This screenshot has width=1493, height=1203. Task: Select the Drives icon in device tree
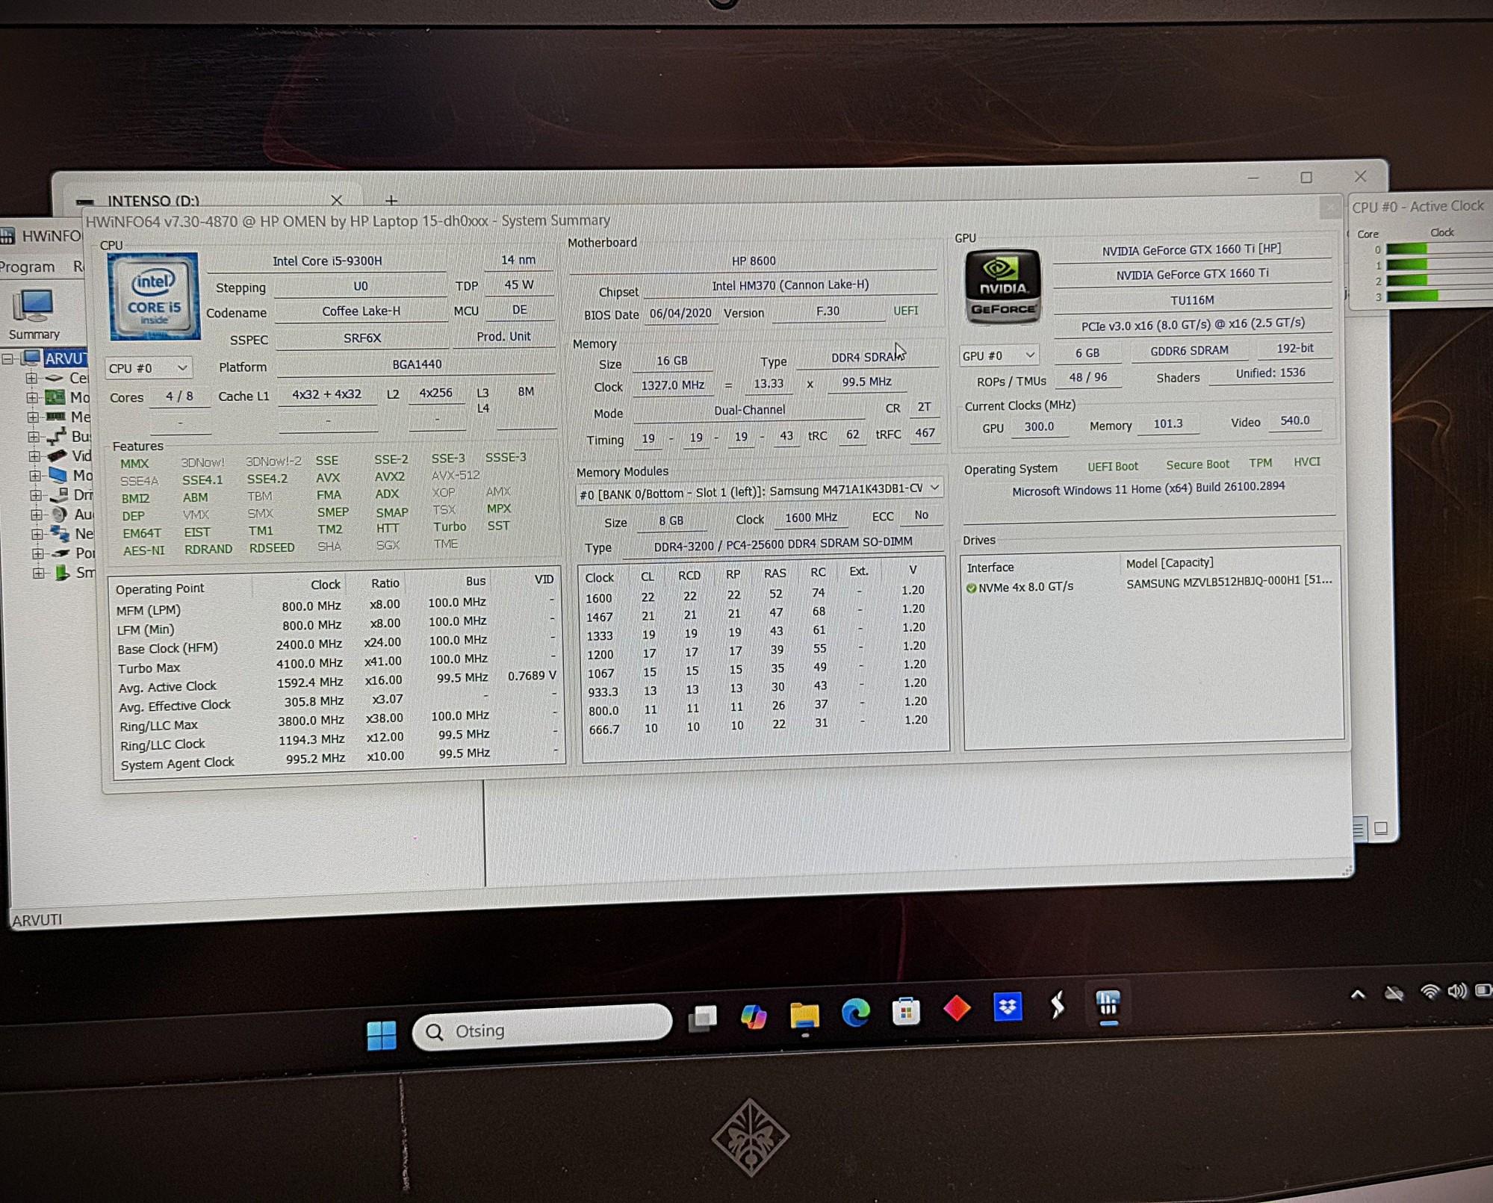coord(59,494)
